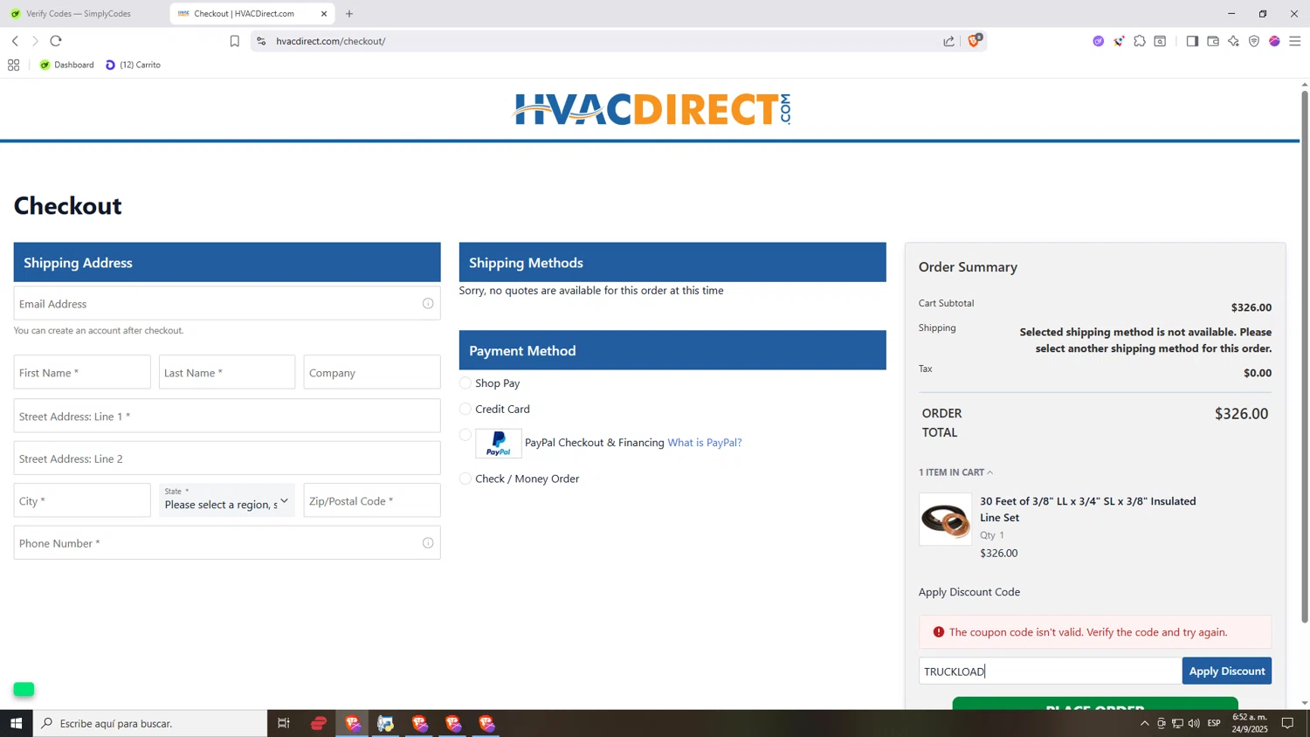Focus the Zip/Postal Code field

372,500
